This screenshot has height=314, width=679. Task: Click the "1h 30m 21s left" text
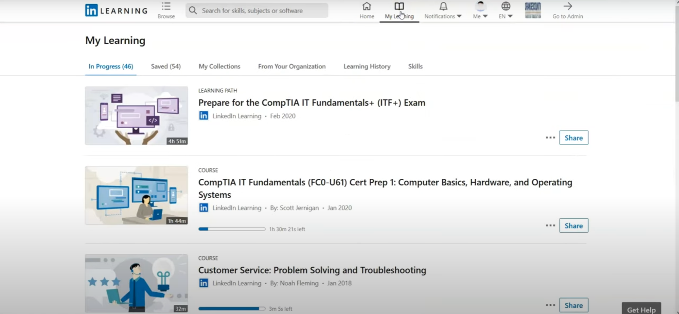click(x=287, y=229)
